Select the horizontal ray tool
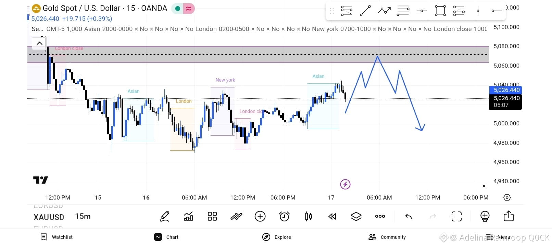This screenshot has height=246, width=552. [x=497, y=11]
